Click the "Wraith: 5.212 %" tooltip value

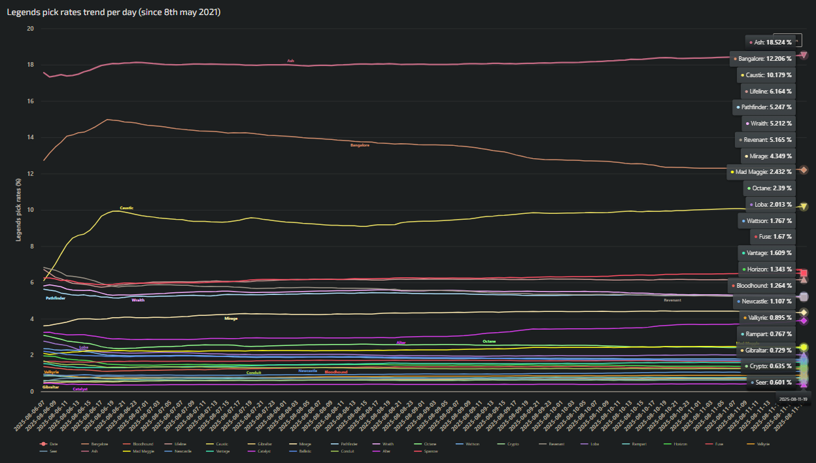(x=769, y=123)
